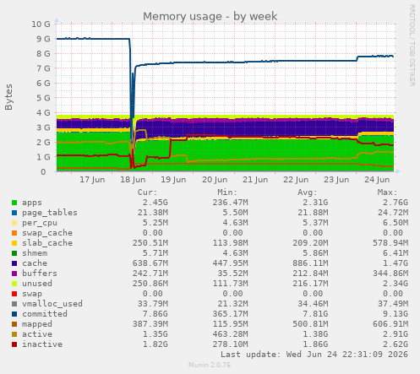Select the 'inactive' legend label
The width and height of the screenshot is (420, 374).
42,344
